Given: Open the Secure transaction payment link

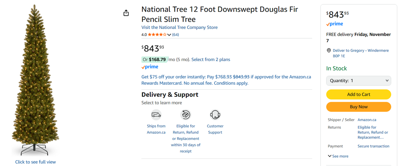Looking at the screenshot, I should coord(373,146).
